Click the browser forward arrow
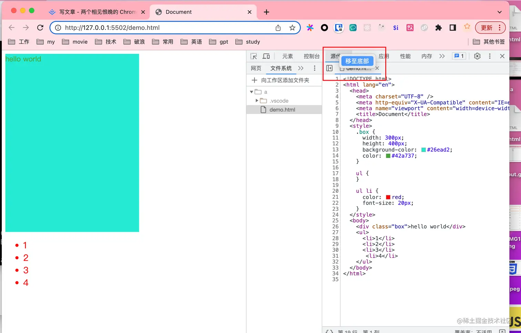 (26, 28)
